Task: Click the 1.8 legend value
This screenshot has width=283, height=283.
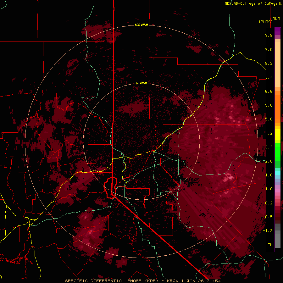Action: [x=269, y=175]
